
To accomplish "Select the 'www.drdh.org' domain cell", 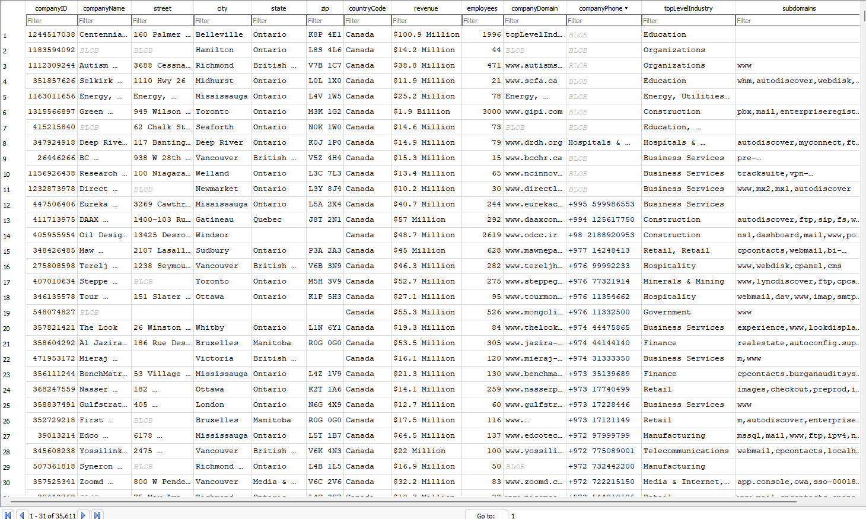I will (534, 143).
